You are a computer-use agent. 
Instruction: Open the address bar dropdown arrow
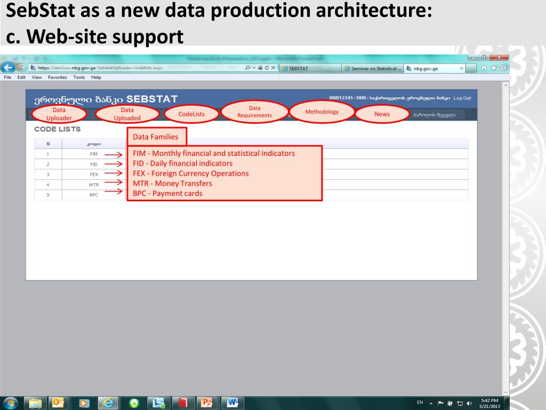click(254, 68)
